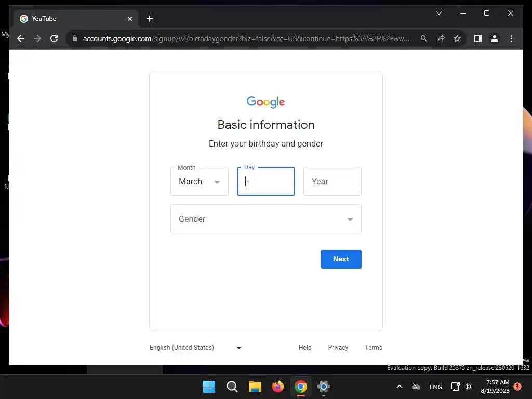The width and height of the screenshot is (532, 399).
Task: Open the Chrome profile avatar icon
Action: coord(495,38)
